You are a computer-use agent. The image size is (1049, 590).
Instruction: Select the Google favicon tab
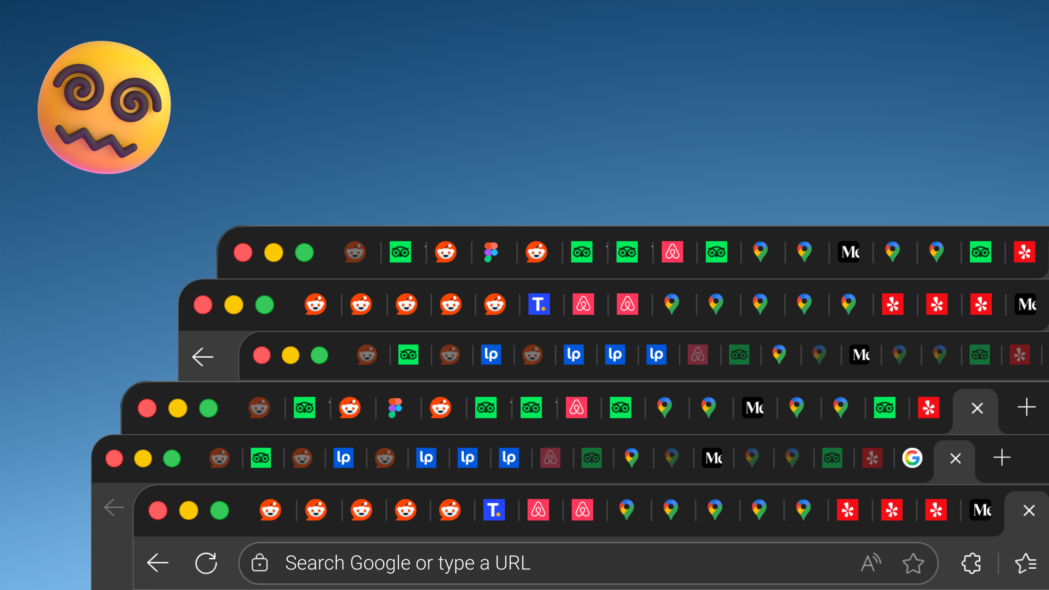[x=913, y=458]
